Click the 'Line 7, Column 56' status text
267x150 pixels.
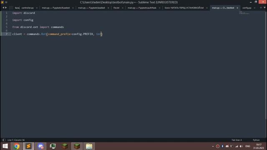[x=16, y=140]
